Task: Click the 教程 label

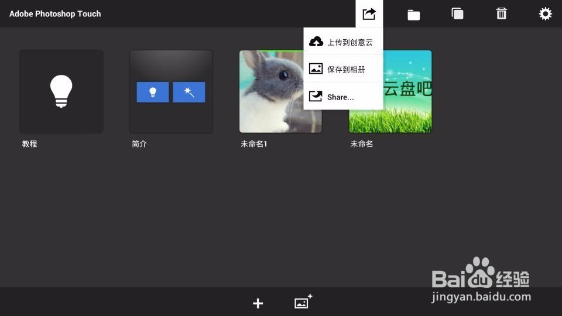Action: click(x=29, y=144)
